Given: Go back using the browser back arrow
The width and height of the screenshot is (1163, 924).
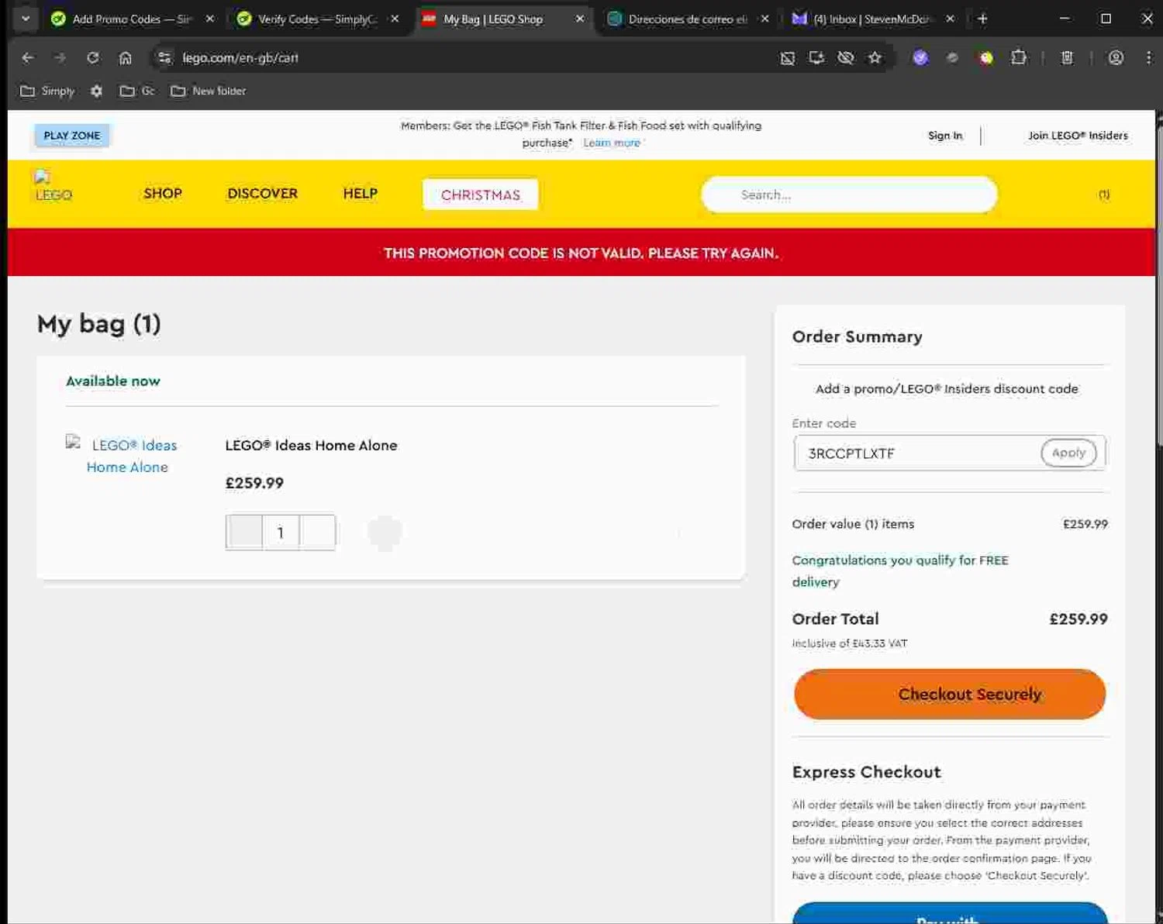Looking at the screenshot, I should [x=28, y=57].
